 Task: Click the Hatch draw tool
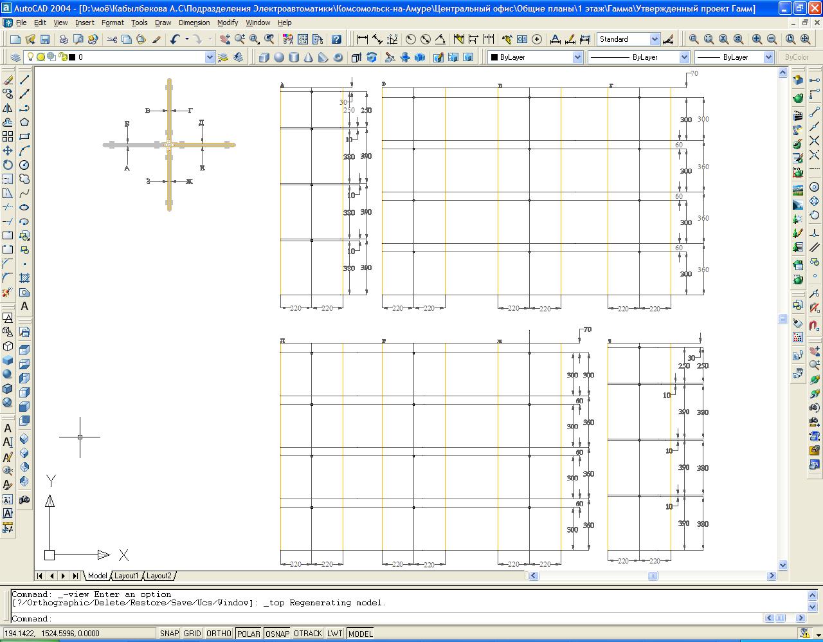pos(24,278)
